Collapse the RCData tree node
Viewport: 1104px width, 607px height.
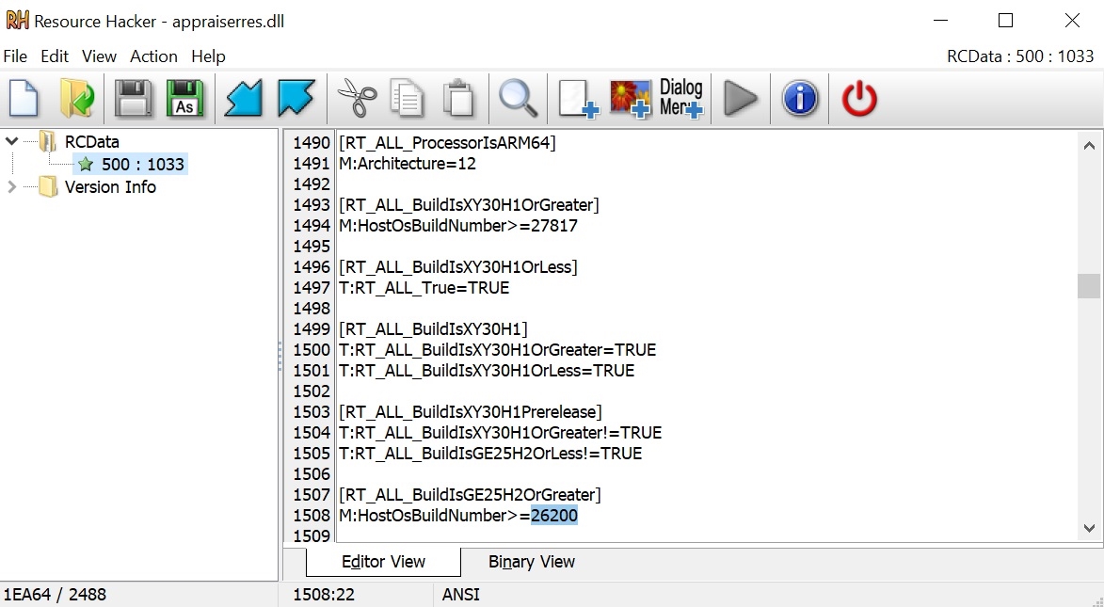coord(12,141)
